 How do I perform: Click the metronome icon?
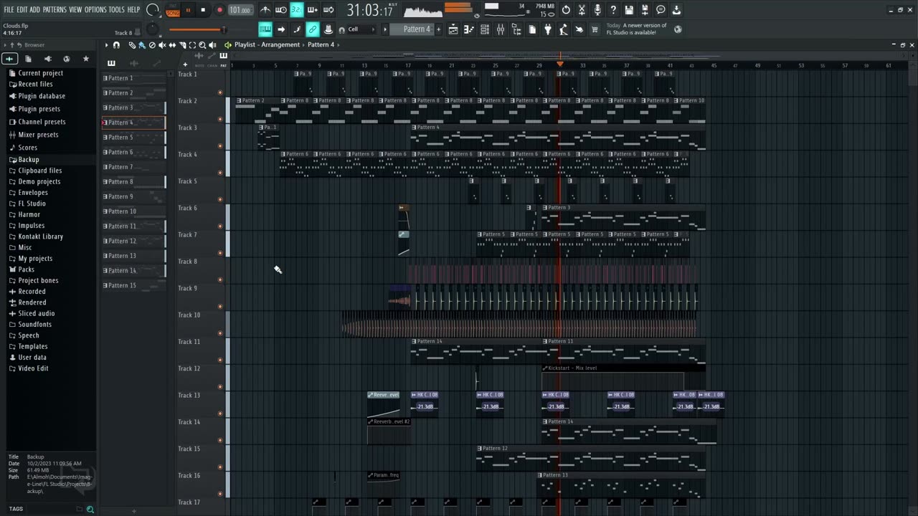265,10
